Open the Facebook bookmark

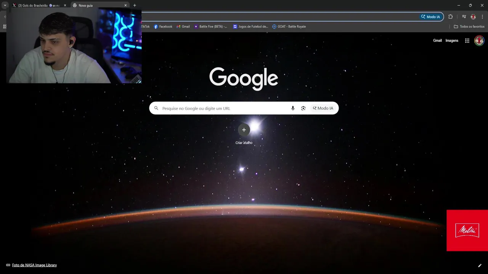(163, 27)
